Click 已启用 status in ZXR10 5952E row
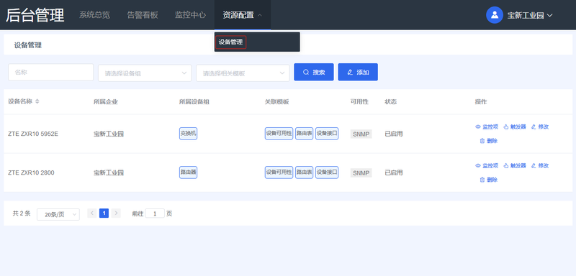Screen dimensions: 576x276 (x=393, y=134)
